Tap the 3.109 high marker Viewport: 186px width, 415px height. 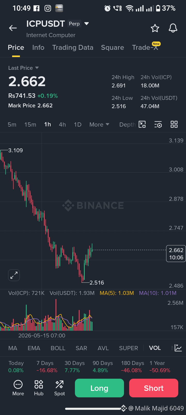16,150
